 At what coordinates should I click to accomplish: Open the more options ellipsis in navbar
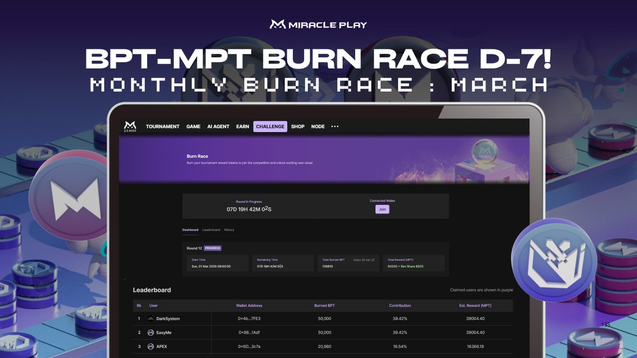point(335,127)
